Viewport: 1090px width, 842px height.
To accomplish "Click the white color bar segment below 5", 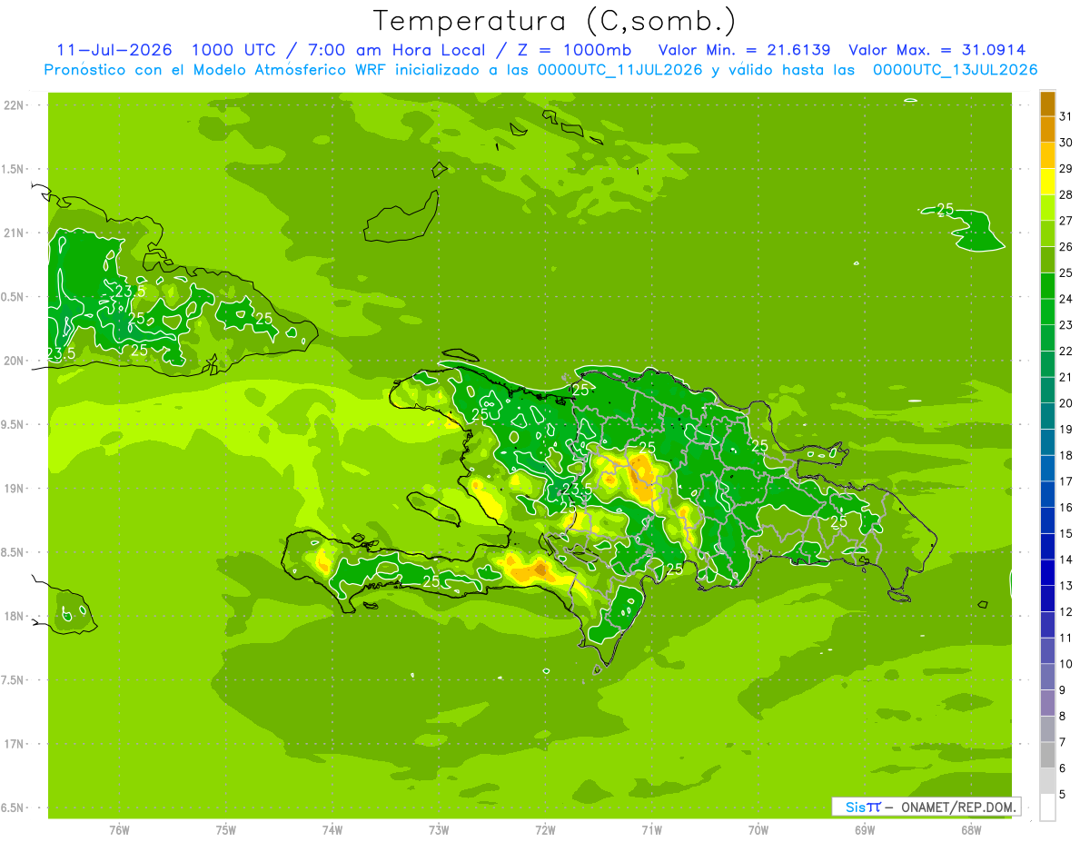I will (1047, 807).
